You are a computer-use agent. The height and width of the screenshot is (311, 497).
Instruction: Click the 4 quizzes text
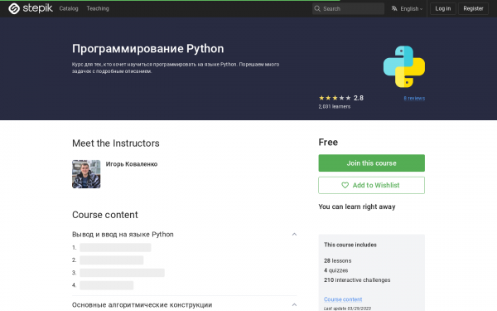pyautogui.click(x=336, y=270)
